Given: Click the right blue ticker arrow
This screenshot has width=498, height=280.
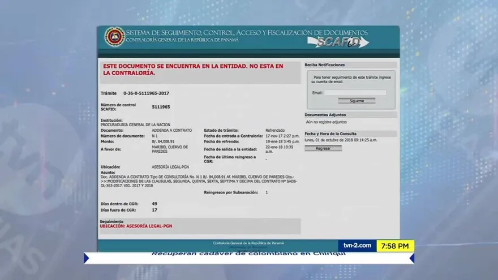Looking at the screenshot, I should point(412,258).
